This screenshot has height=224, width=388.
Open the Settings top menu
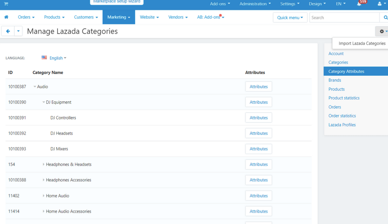[290, 4]
